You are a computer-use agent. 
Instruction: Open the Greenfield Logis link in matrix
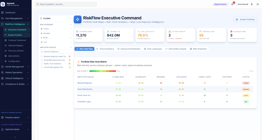pyautogui.click(x=84, y=102)
